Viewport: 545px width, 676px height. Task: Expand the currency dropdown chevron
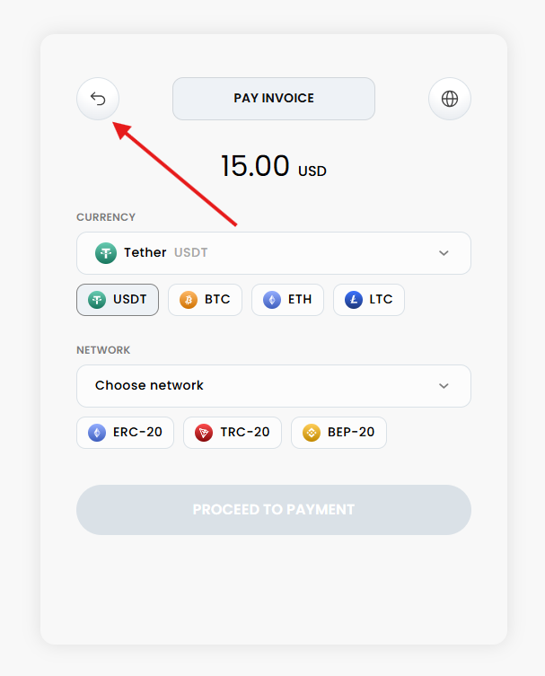[444, 253]
